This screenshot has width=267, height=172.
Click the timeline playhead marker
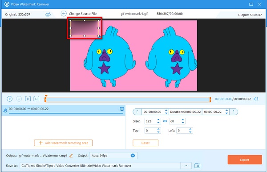(46, 96)
